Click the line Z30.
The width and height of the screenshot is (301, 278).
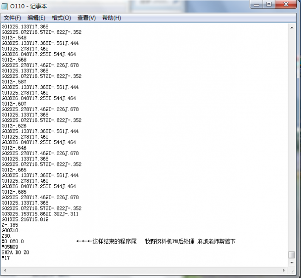pyautogui.click(x=7, y=236)
